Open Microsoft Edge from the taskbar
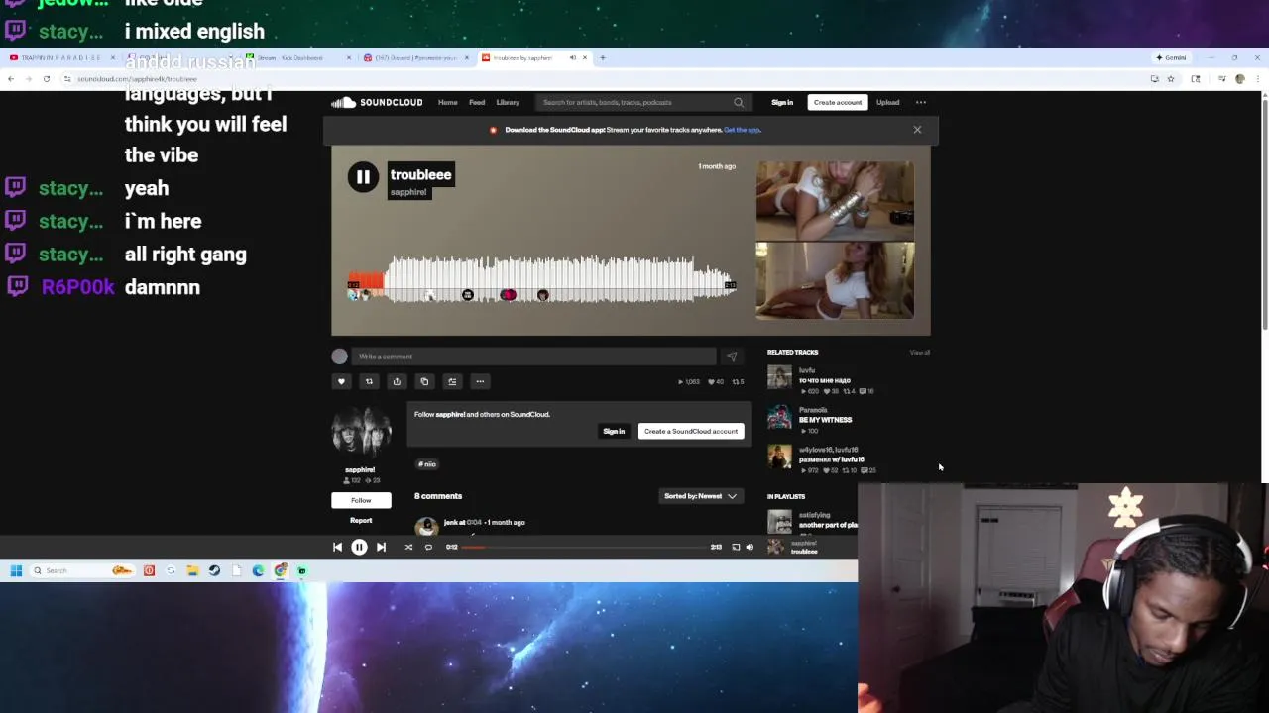This screenshot has width=1269, height=713. tap(258, 570)
